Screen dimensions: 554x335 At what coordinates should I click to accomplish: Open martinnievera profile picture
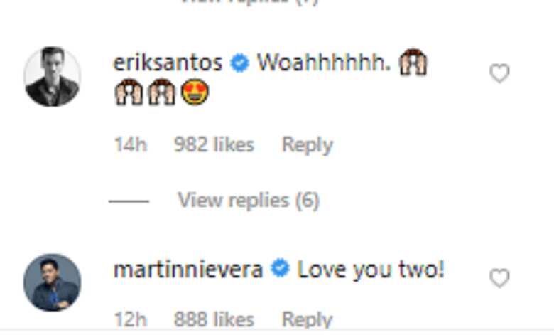[x=53, y=282]
